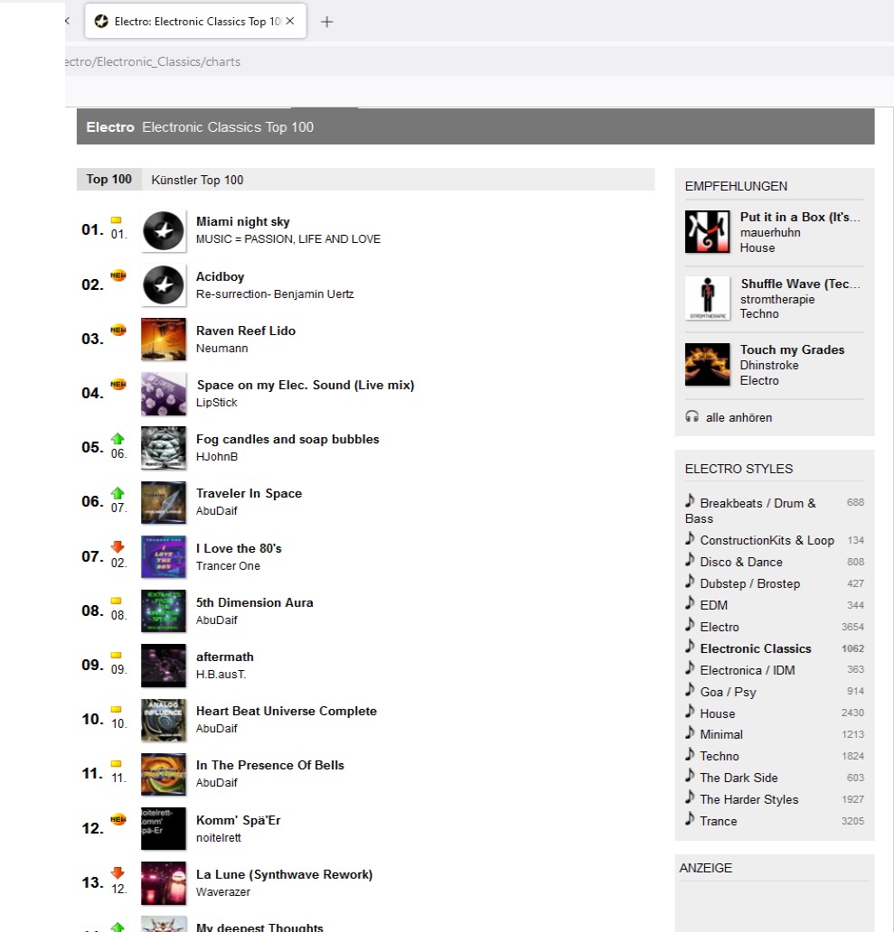Image resolution: width=894 pixels, height=932 pixels.
Task: Open a new browser tab with plus button
Action: tap(327, 22)
